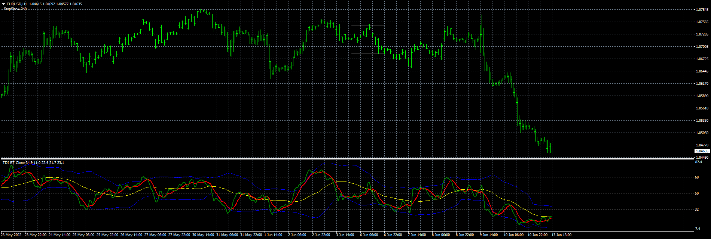This screenshot has width=711, height=239.
Task: Click the 1.06445 price scale value
Action: coord(702,71)
